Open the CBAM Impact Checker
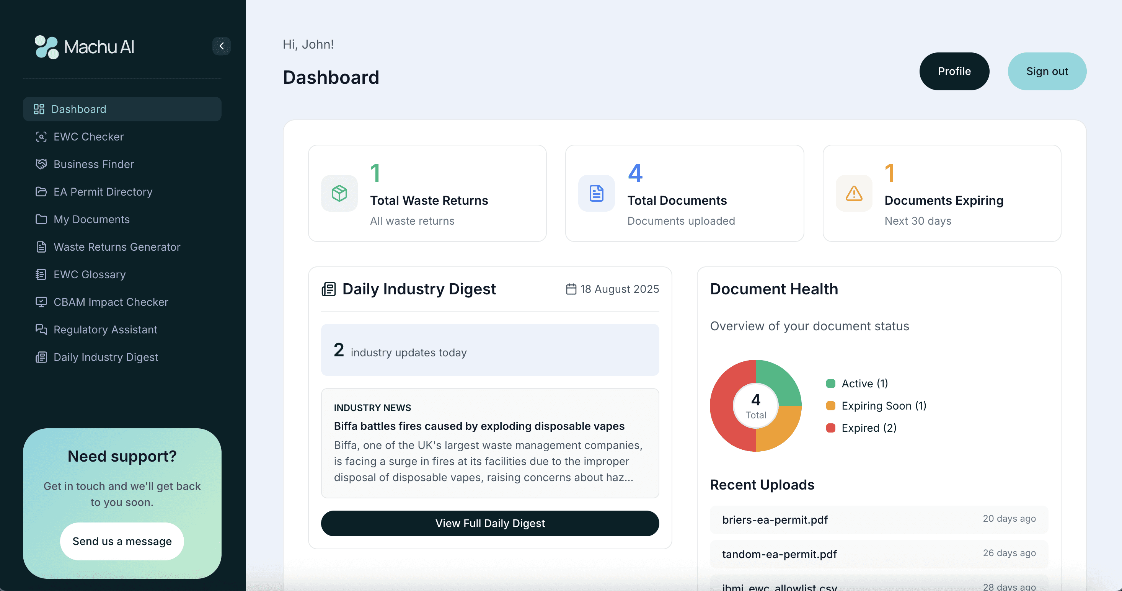Viewport: 1122px width, 591px height. point(111,302)
